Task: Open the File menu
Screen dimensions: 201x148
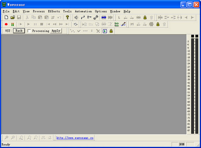Action: coord(6,11)
